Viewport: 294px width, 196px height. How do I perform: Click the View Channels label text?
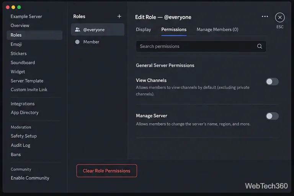pyautogui.click(x=151, y=80)
